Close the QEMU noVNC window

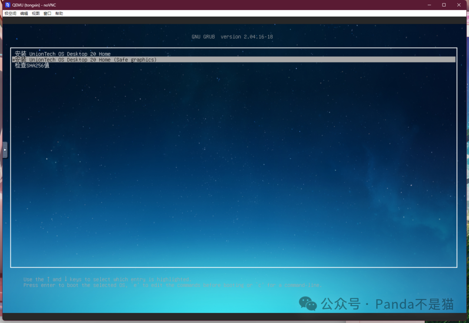[459, 5]
